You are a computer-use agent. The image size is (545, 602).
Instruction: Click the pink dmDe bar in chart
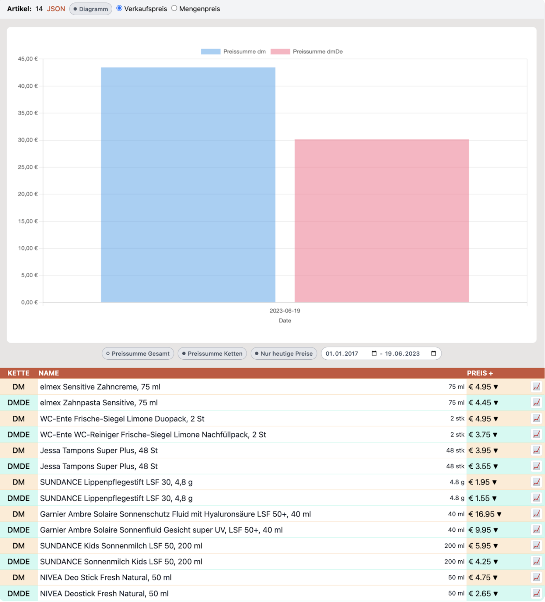coord(381,220)
